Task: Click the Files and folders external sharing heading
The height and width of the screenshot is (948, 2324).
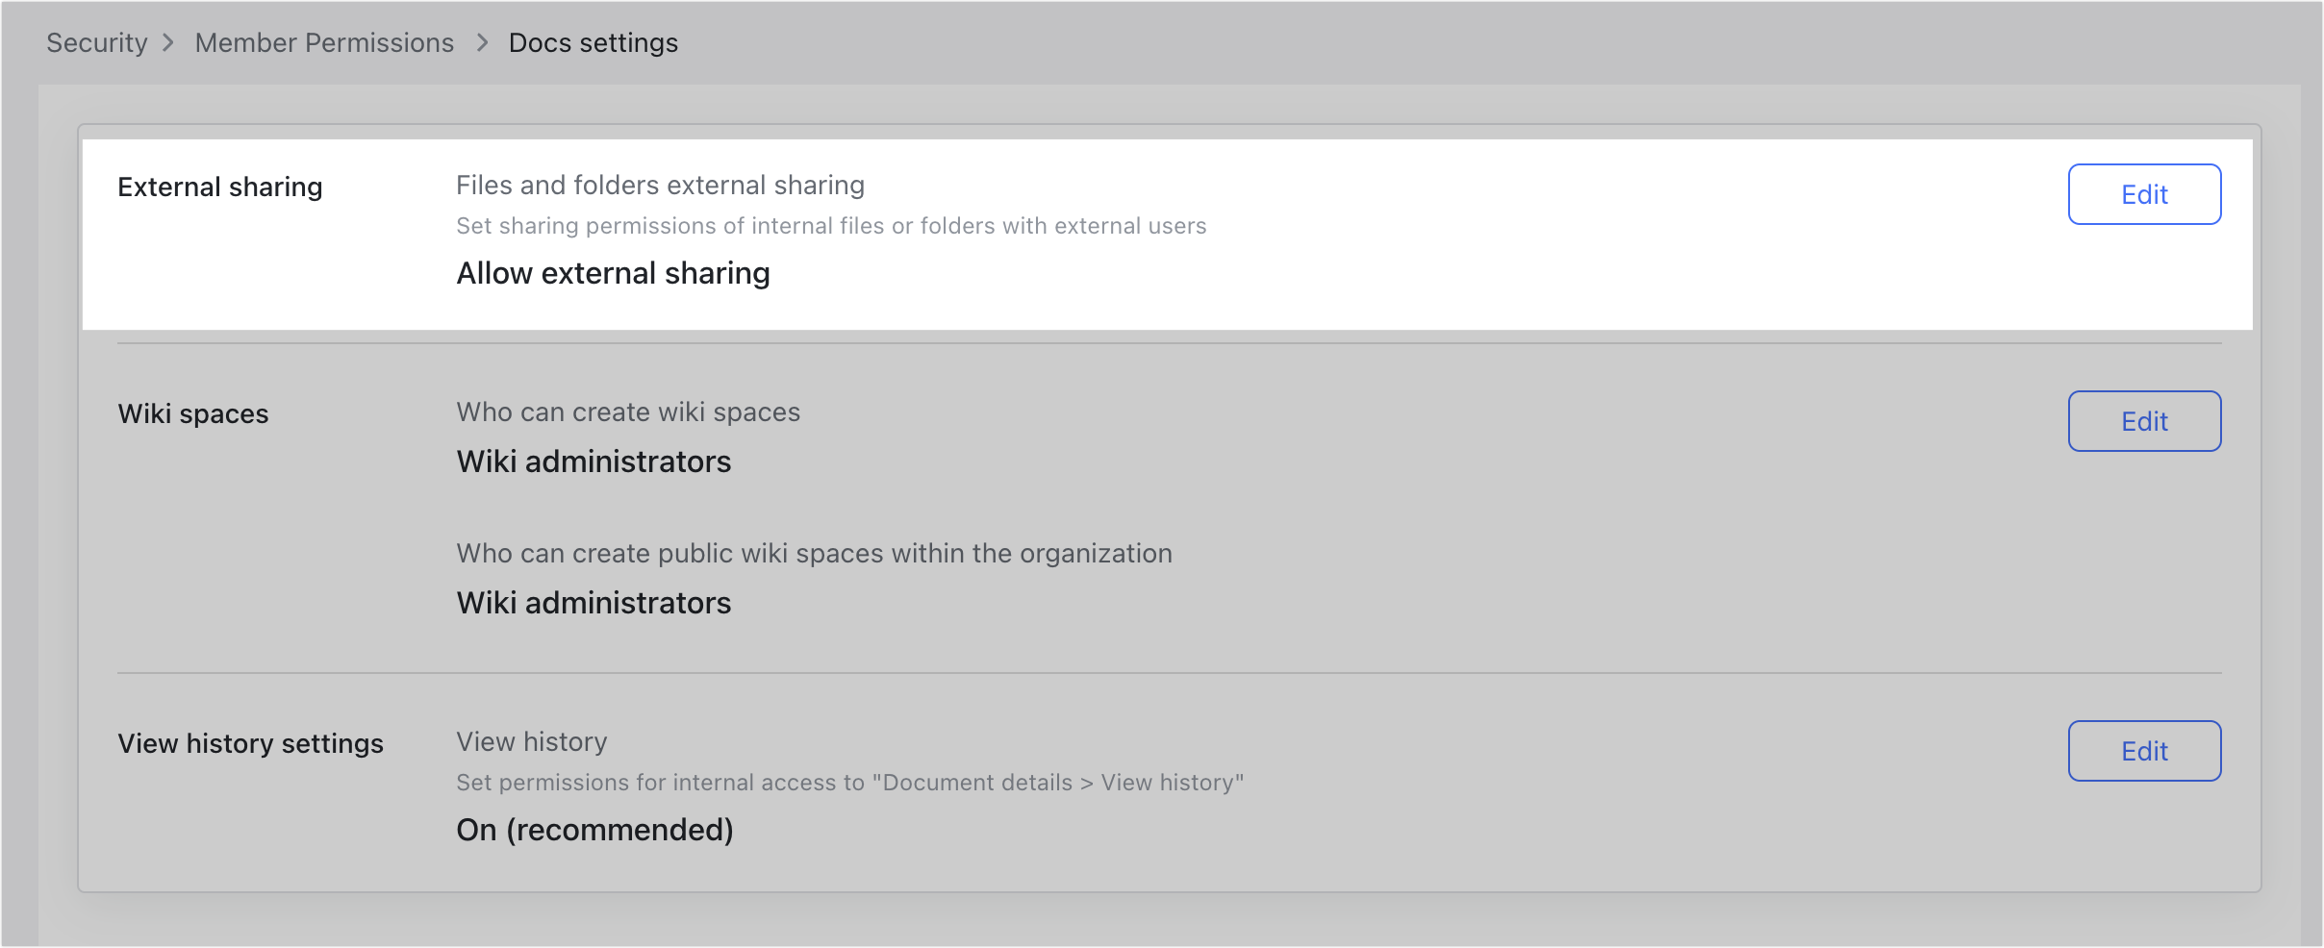Action: (660, 185)
